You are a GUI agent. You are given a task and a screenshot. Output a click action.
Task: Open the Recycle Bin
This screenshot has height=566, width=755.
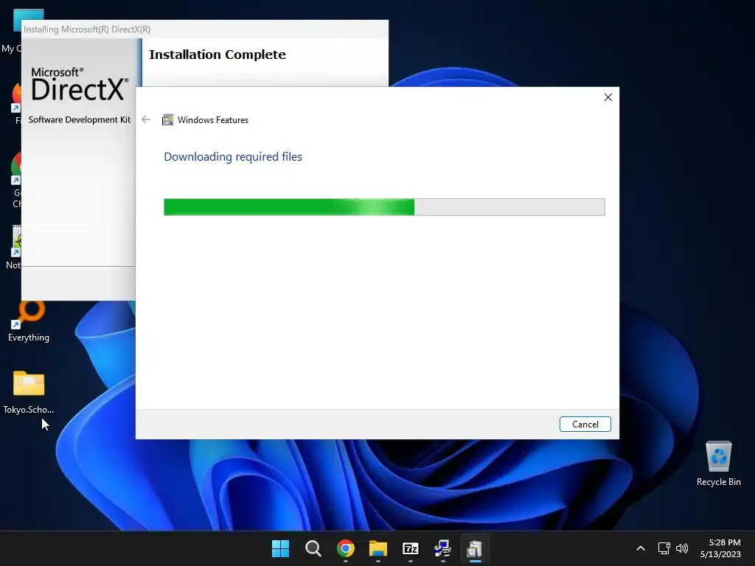tap(718, 464)
